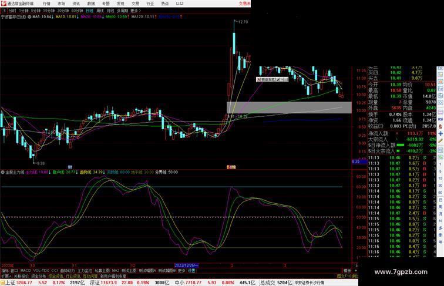Click the 深证 index value in status bar

(x=109, y=282)
